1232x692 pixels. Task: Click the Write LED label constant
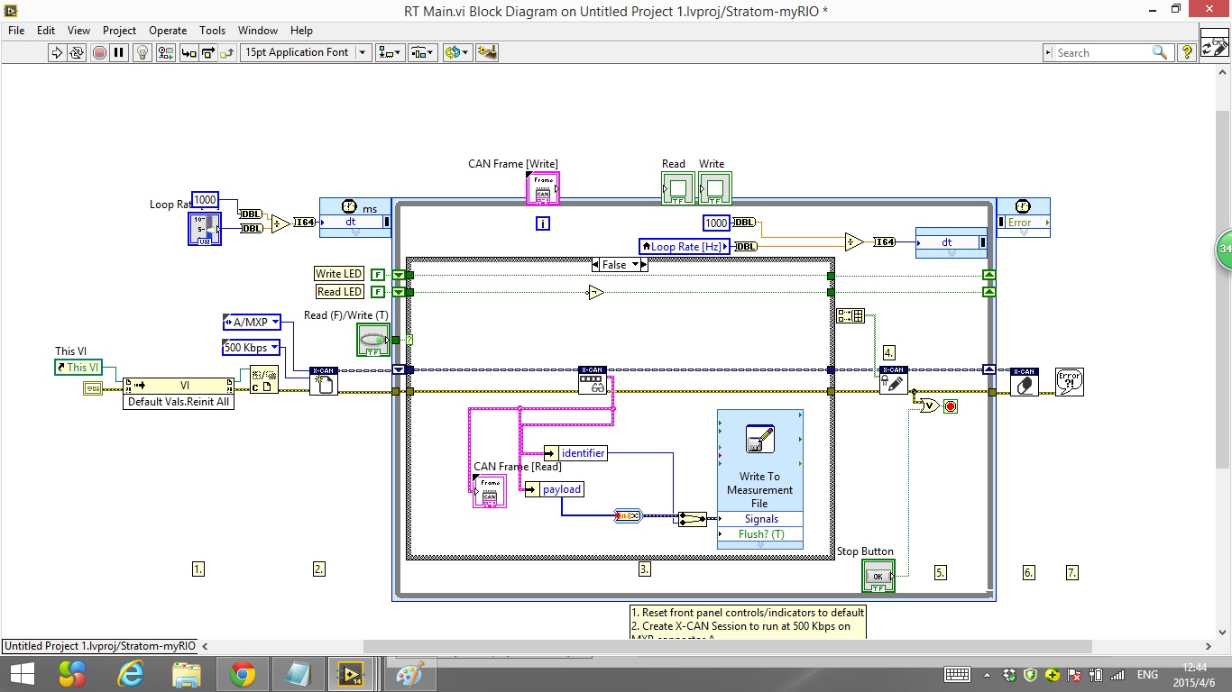(x=339, y=274)
